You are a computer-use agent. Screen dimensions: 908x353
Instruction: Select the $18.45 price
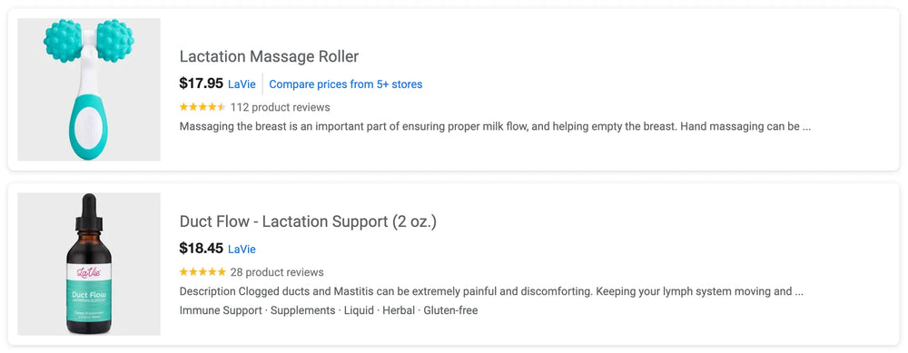(x=201, y=249)
